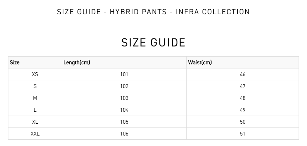The width and height of the screenshot is (307, 146).
Task: Click waist value 51
Action: [x=243, y=134]
